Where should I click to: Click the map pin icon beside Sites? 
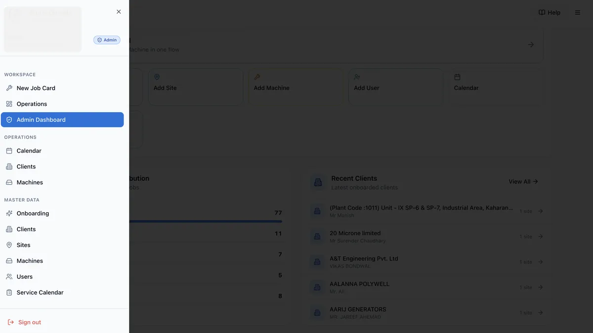tap(9, 245)
